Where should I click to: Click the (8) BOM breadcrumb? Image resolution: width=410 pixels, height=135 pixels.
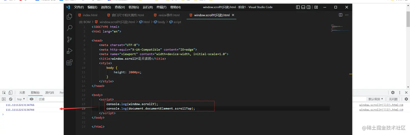click(85, 22)
